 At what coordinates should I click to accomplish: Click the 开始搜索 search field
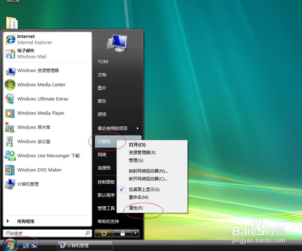(x=47, y=233)
